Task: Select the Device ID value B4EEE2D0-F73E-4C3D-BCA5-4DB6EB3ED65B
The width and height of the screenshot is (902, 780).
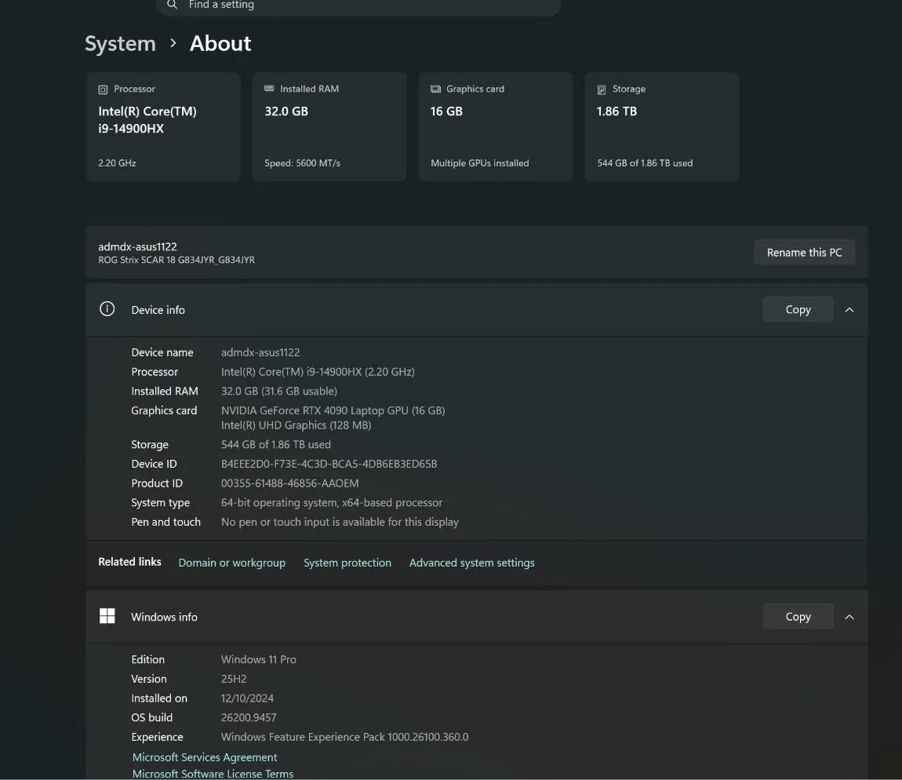Action: (x=329, y=464)
